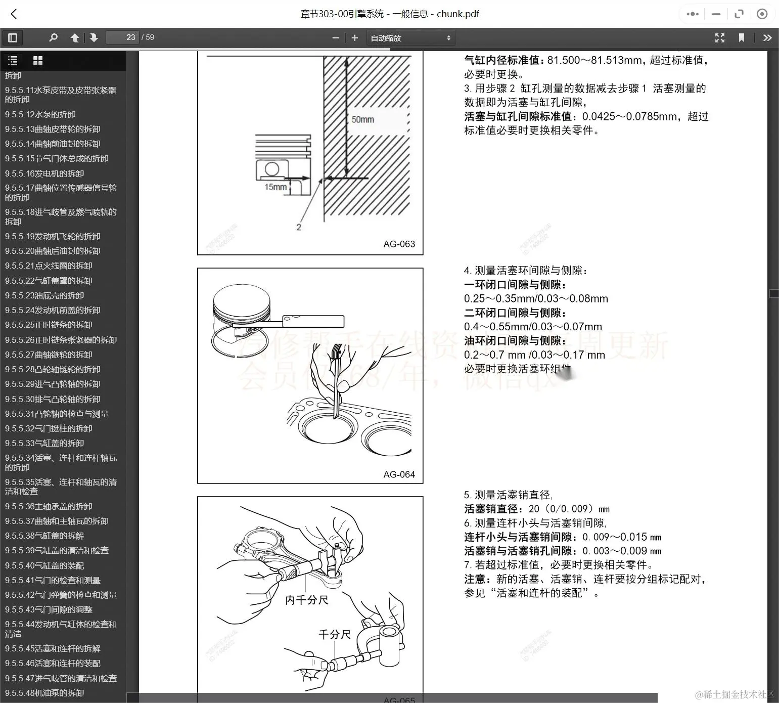Image resolution: width=779 pixels, height=703 pixels.
Task: Go back with the top-left arrow
Action: click(x=14, y=14)
